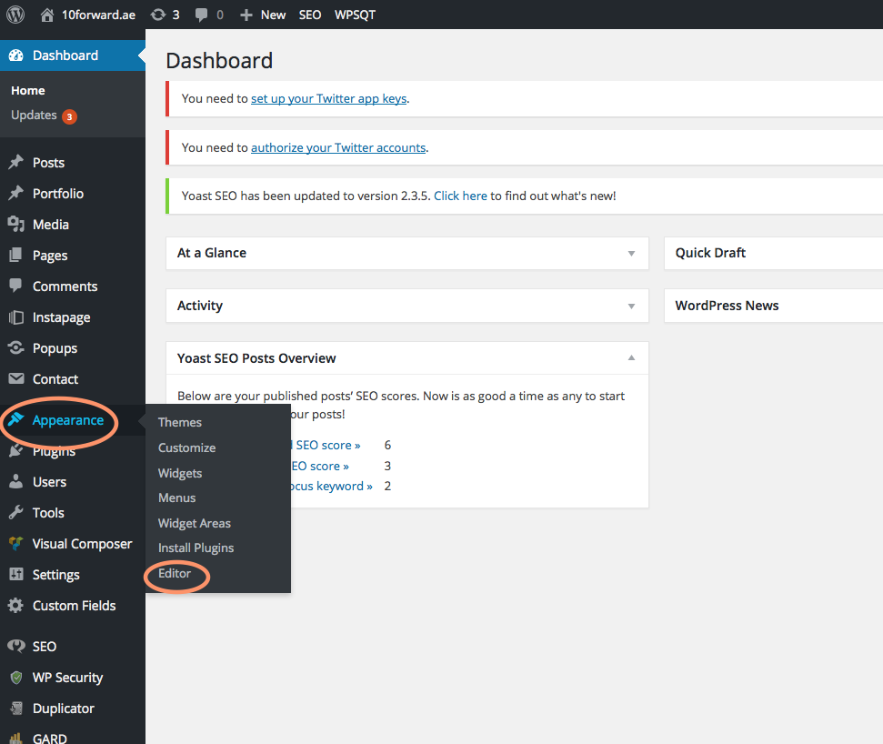
Task: Click the Updates badge showing 3
Action: (x=69, y=116)
